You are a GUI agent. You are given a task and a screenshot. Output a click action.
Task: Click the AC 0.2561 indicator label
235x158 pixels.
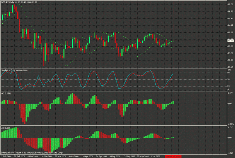click(x=6, y=93)
